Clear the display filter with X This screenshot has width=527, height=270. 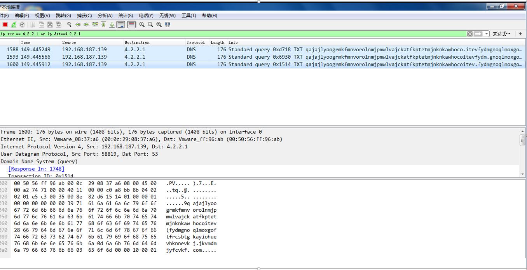[470, 34]
